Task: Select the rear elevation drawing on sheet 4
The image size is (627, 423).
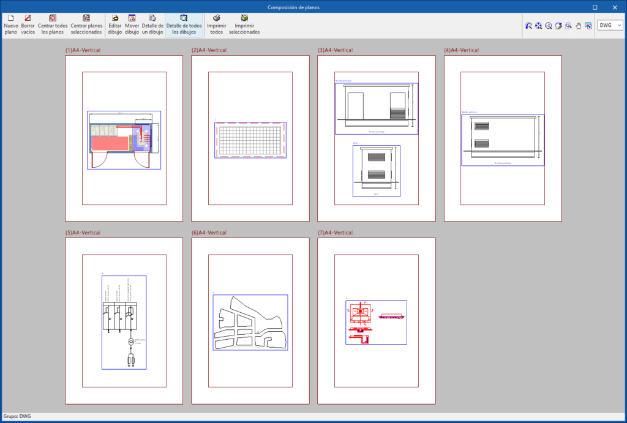Action: tap(503, 140)
